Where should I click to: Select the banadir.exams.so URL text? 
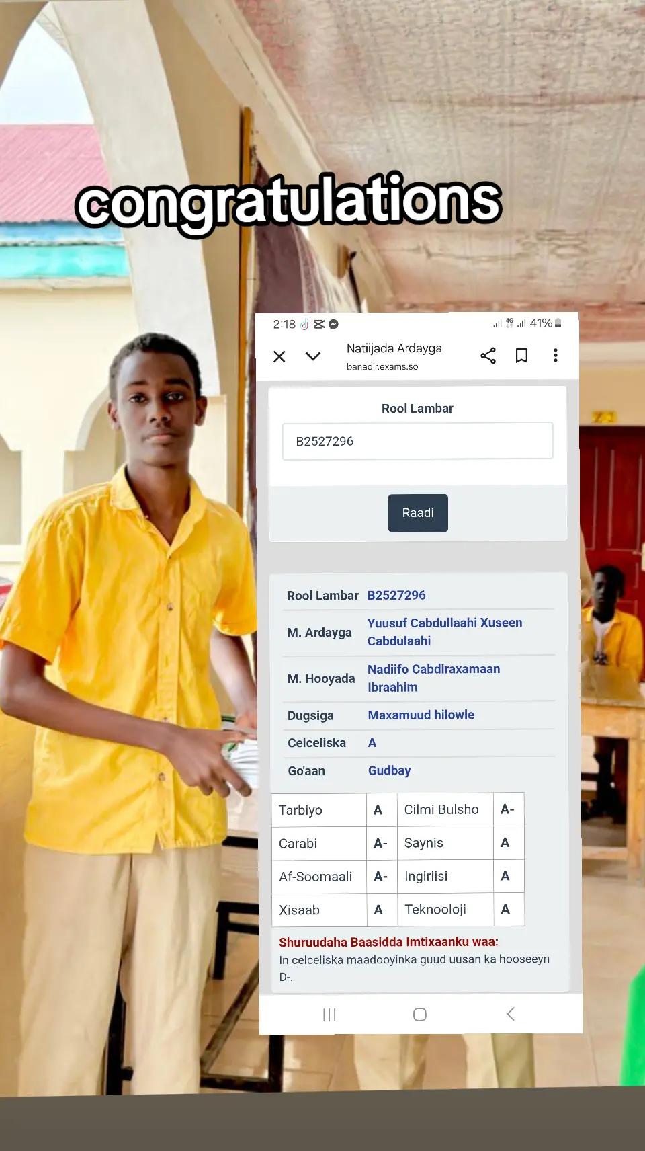382,366
